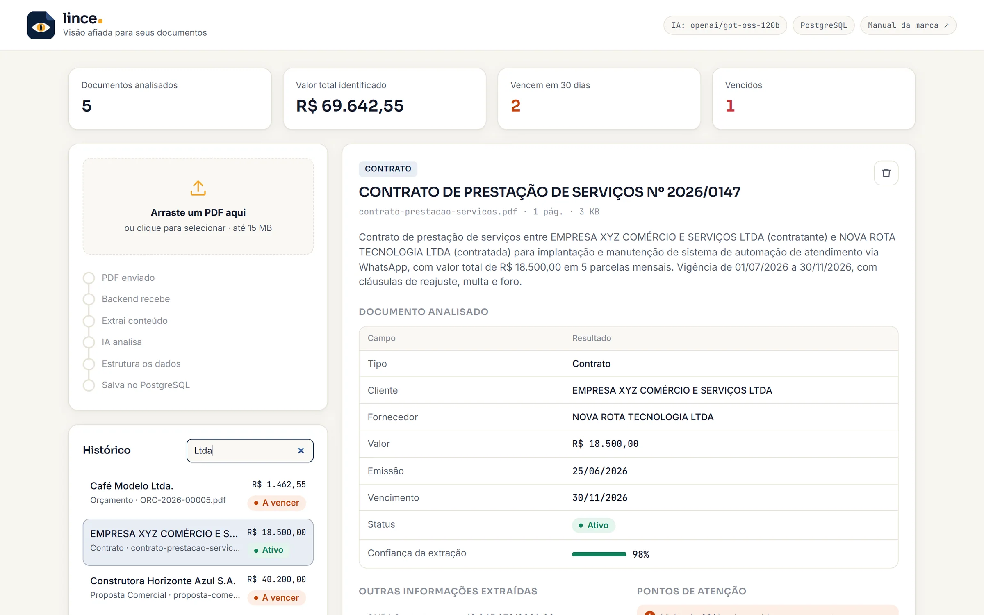This screenshot has width=984, height=615.
Task: Click the 'Estrutura os dados' step circle
Action: (89, 364)
